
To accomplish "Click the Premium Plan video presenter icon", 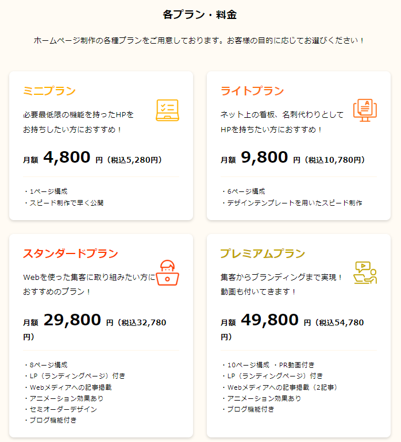I will pos(364,272).
